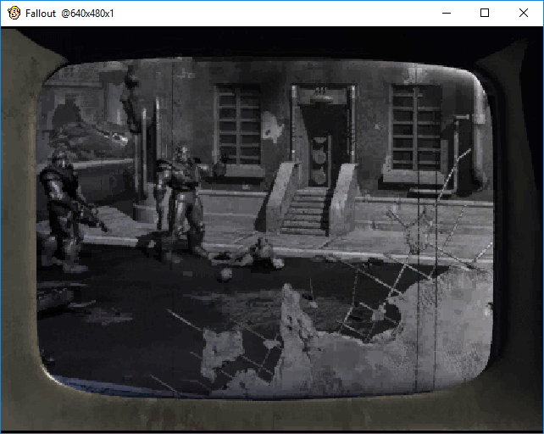The height and width of the screenshot is (434, 544).
Task: Close the Fallout window
Action: click(524, 14)
